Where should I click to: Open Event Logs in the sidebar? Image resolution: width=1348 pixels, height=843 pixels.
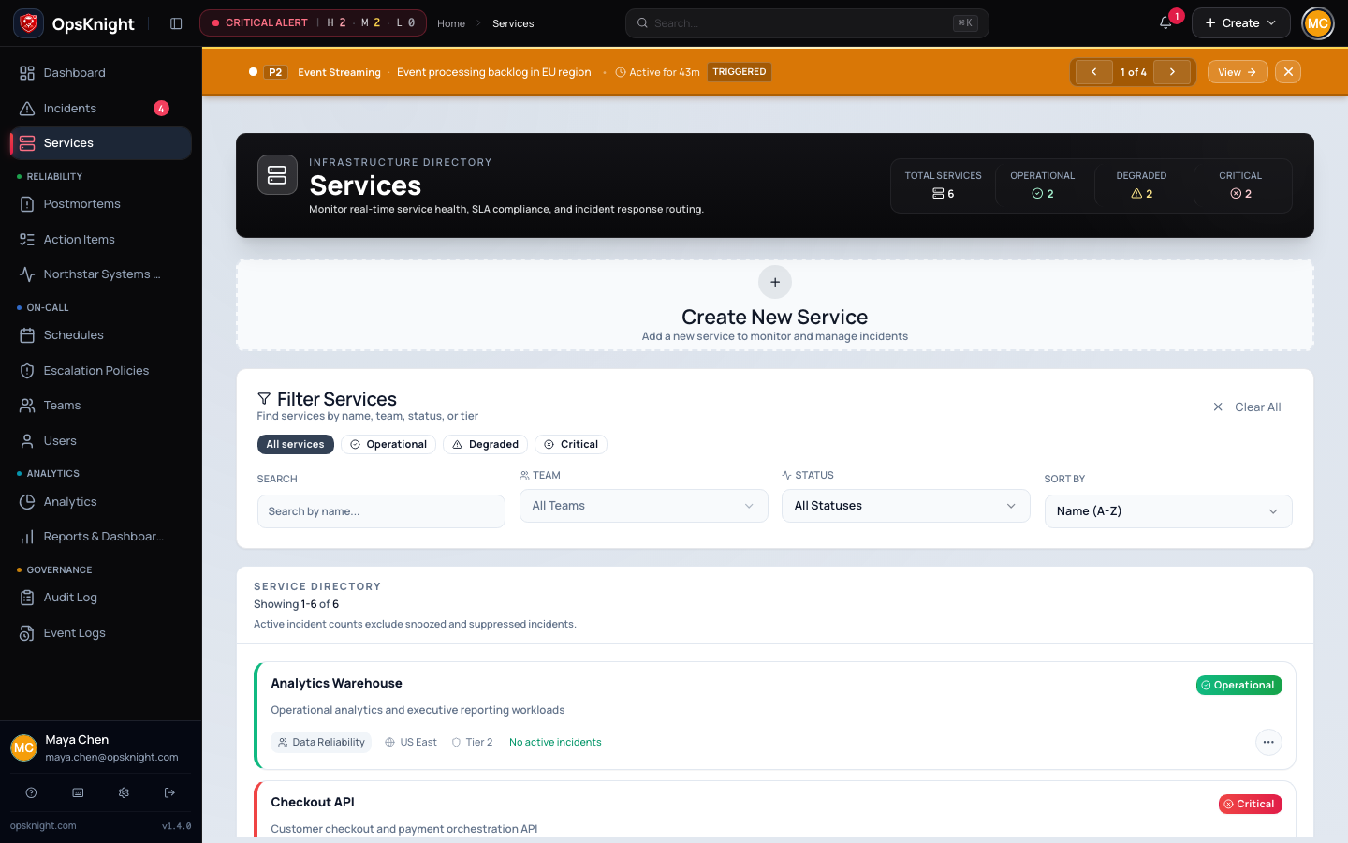tap(101, 633)
